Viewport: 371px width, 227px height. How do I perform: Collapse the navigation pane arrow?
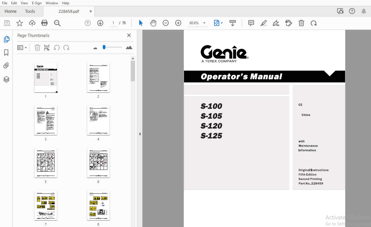[140, 134]
